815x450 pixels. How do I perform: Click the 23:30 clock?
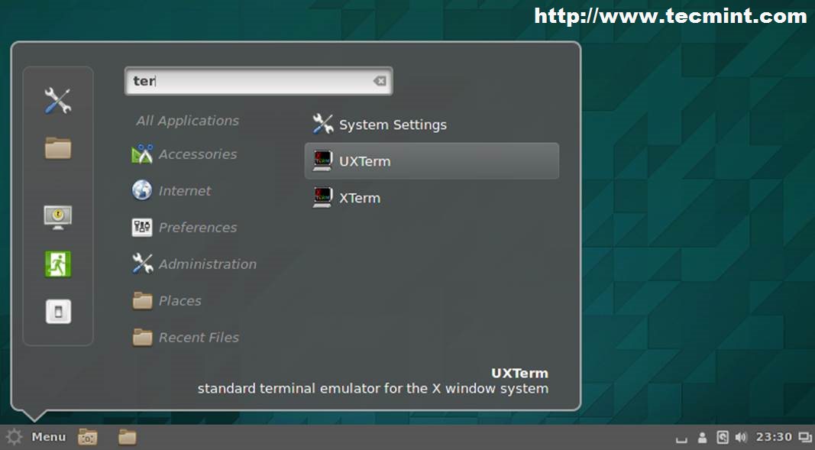pos(774,437)
